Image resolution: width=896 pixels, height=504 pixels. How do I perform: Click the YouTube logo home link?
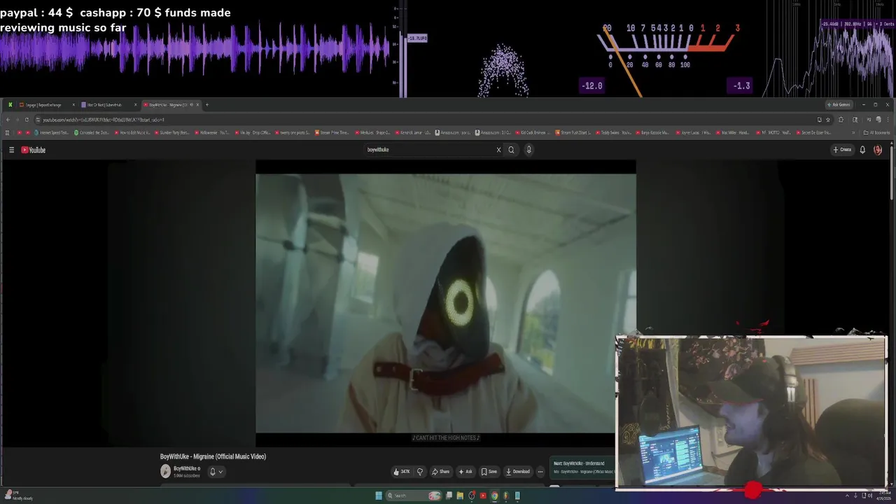(x=34, y=150)
